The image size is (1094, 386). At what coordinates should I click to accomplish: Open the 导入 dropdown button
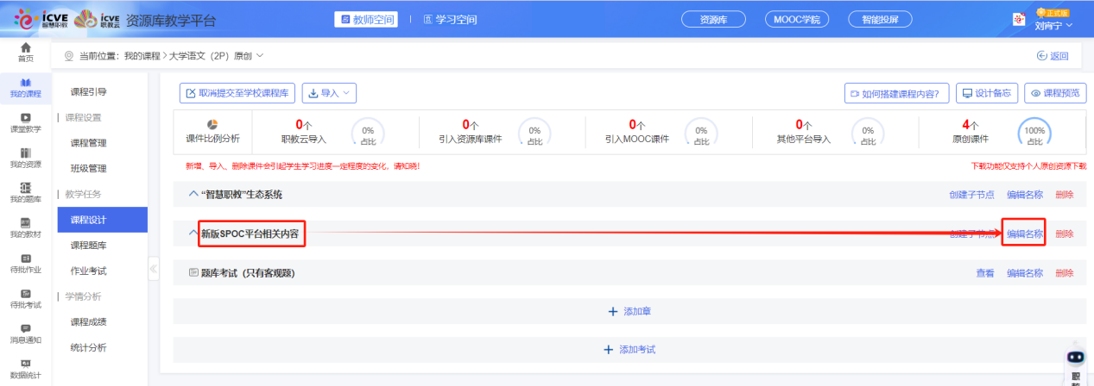point(329,93)
